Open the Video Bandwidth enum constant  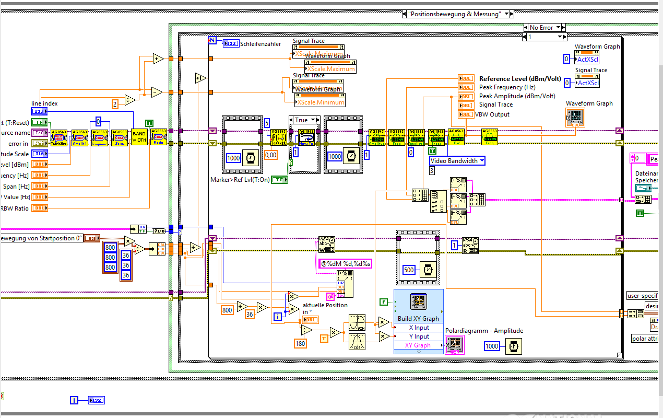point(457,161)
